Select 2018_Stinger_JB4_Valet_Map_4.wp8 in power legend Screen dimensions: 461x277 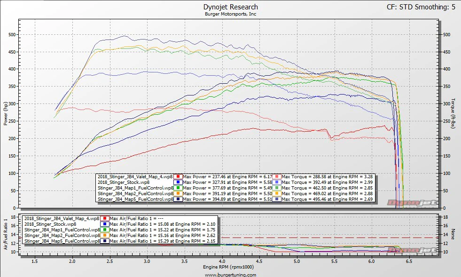tap(135, 177)
